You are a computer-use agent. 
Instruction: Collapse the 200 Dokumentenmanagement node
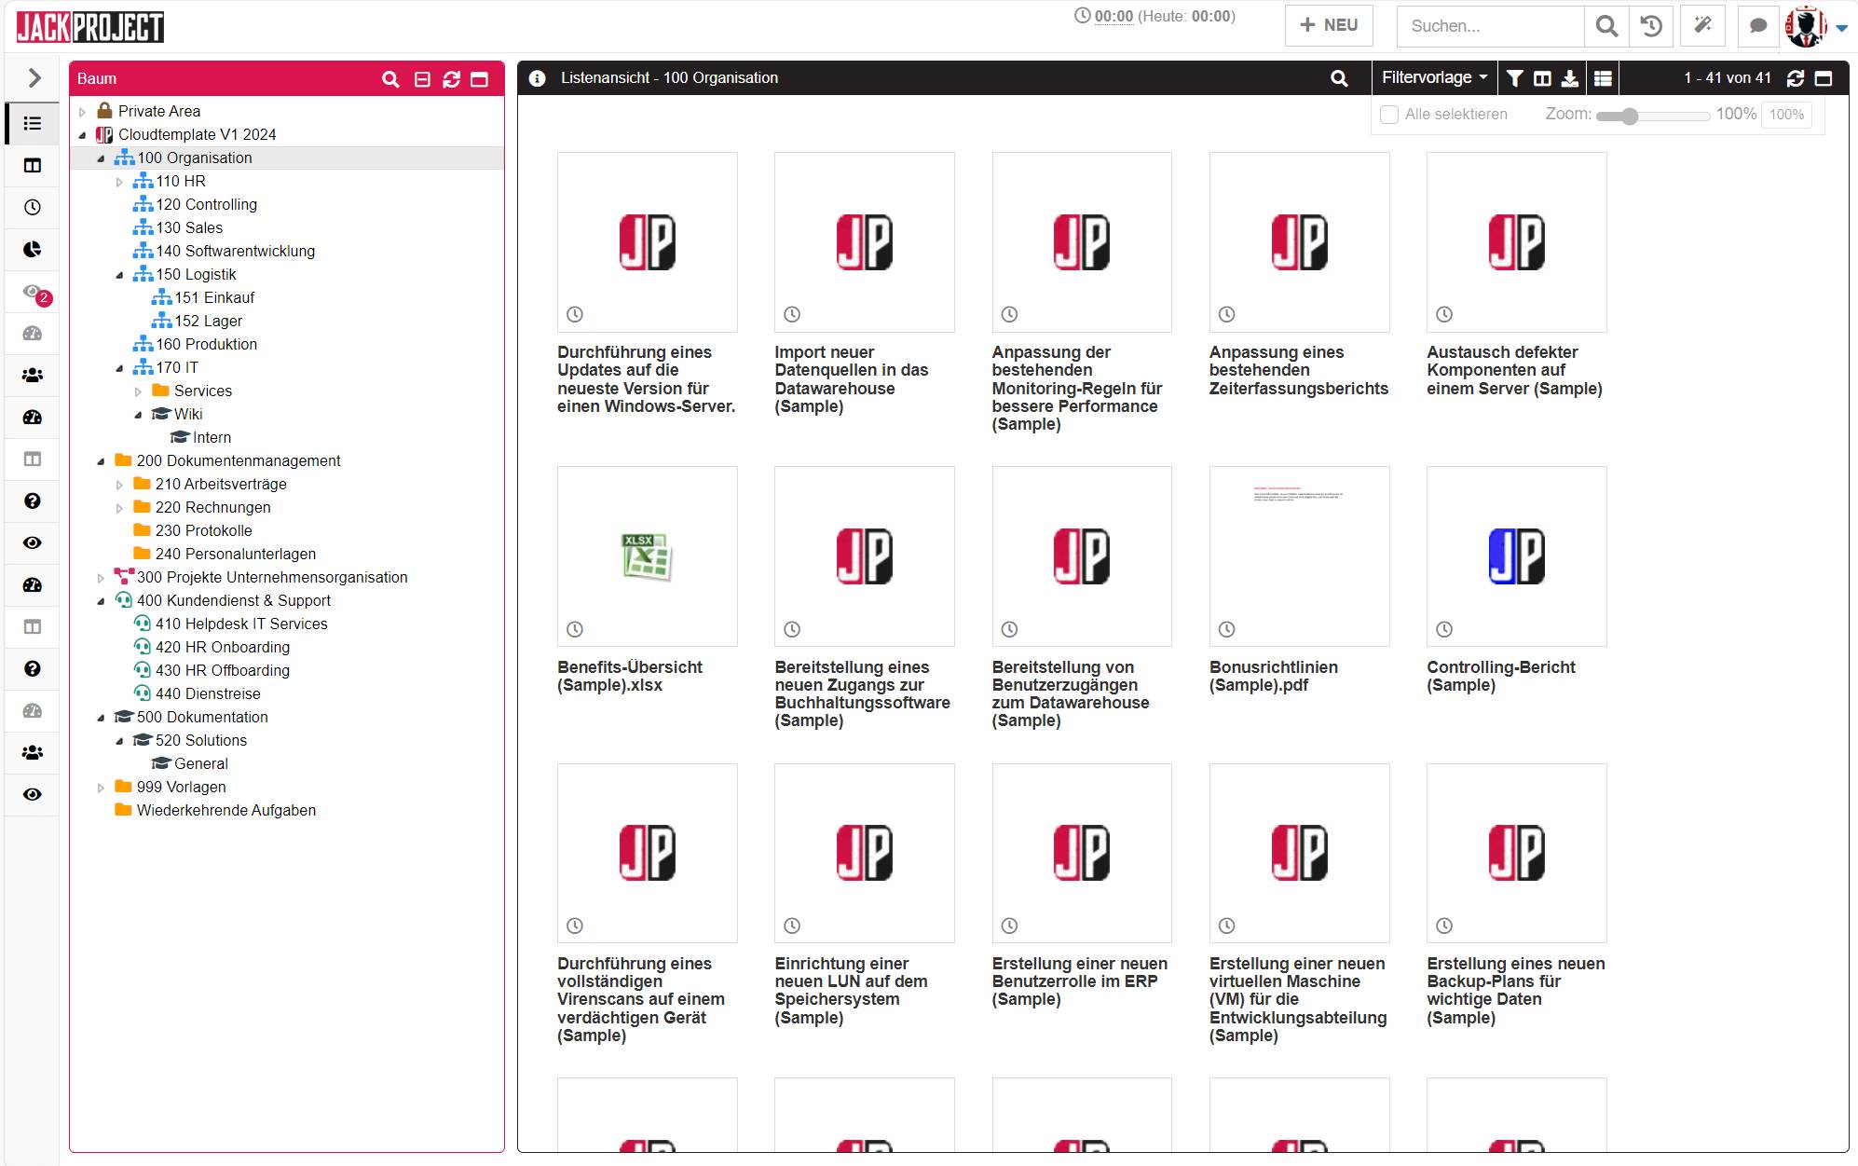101,461
